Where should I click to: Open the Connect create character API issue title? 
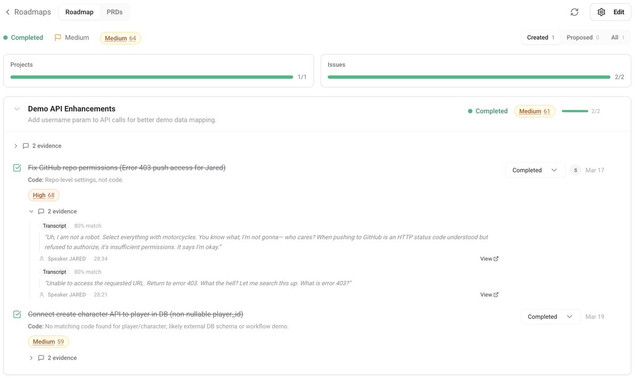tap(136, 314)
